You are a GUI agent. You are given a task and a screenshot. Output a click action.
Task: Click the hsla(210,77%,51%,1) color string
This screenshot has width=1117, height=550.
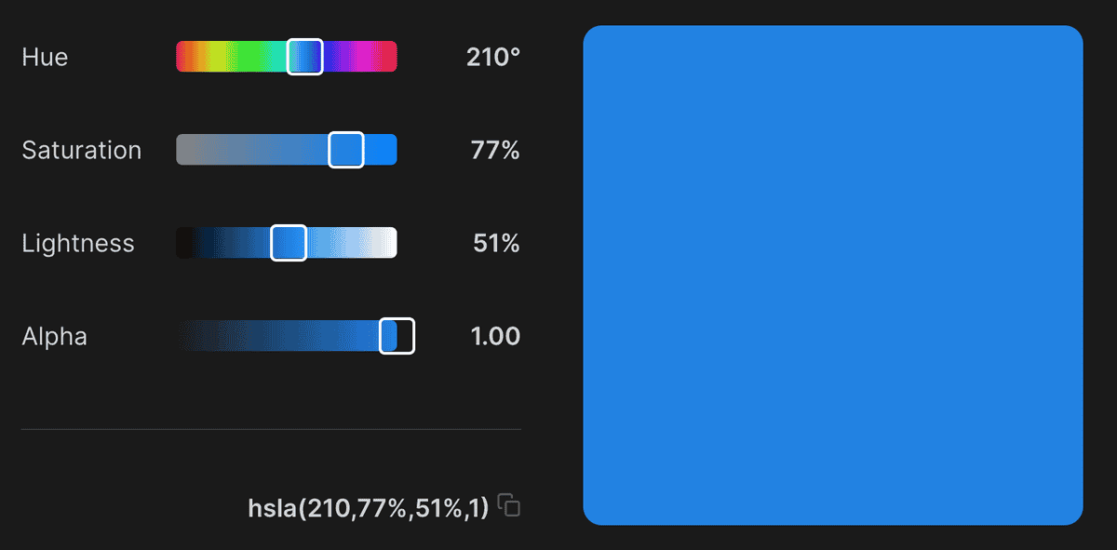(x=369, y=506)
